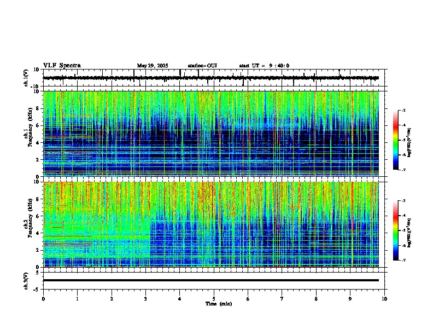Click the time axis tick label "8"
The width and height of the screenshot is (433, 335).
click(316, 299)
